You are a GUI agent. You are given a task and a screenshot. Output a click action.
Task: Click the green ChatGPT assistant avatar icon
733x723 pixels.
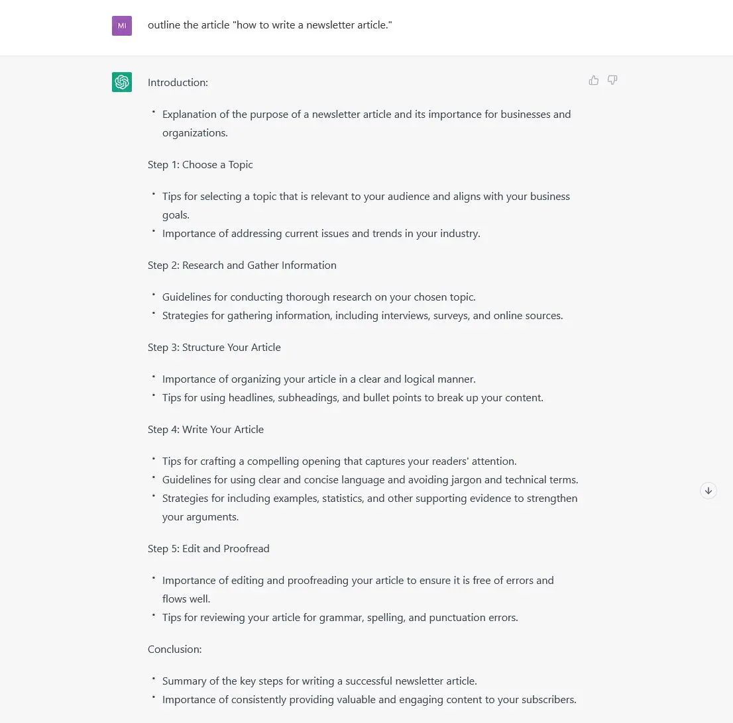(122, 82)
